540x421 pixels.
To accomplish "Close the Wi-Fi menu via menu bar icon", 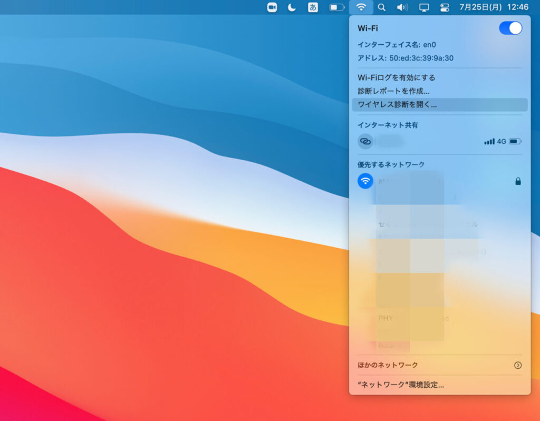I will pos(361,7).
